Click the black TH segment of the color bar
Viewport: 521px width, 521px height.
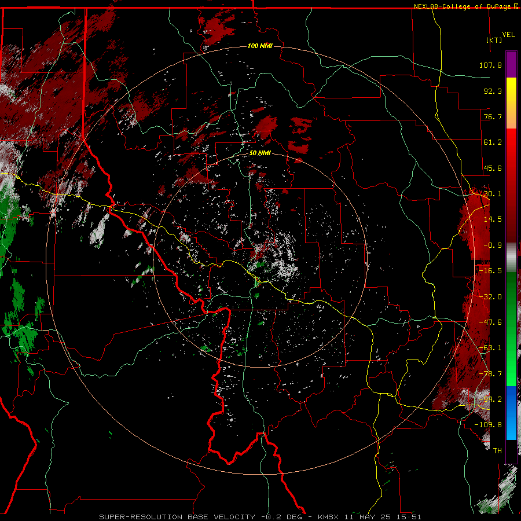click(x=511, y=451)
